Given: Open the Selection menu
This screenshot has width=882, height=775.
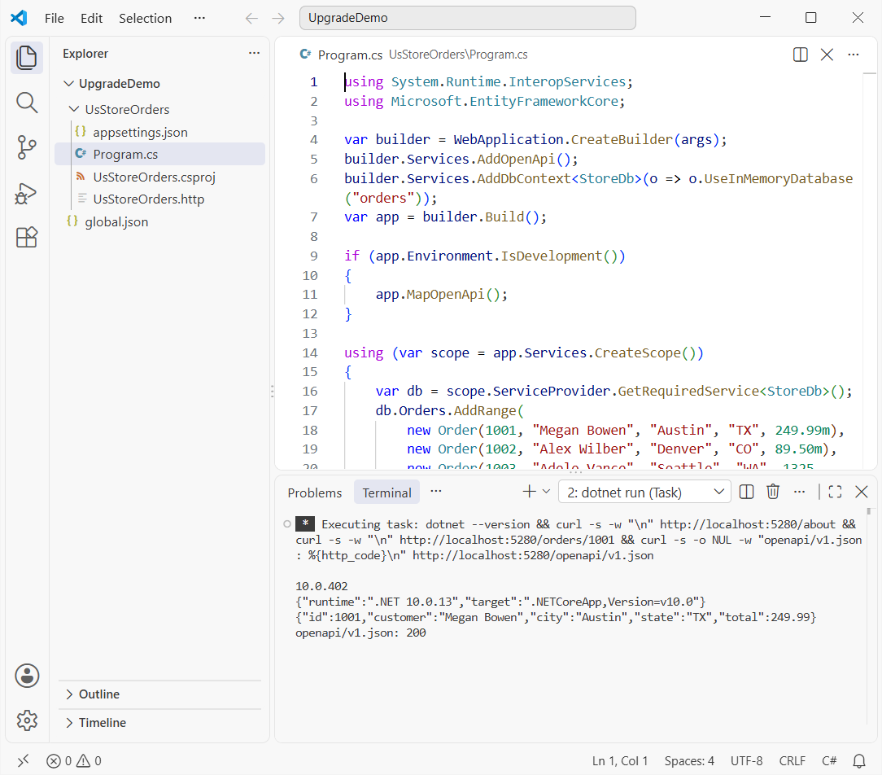Looking at the screenshot, I should [145, 18].
